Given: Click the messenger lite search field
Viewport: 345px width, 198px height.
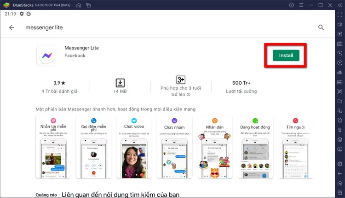Looking at the screenshot, I should (44, 27).
